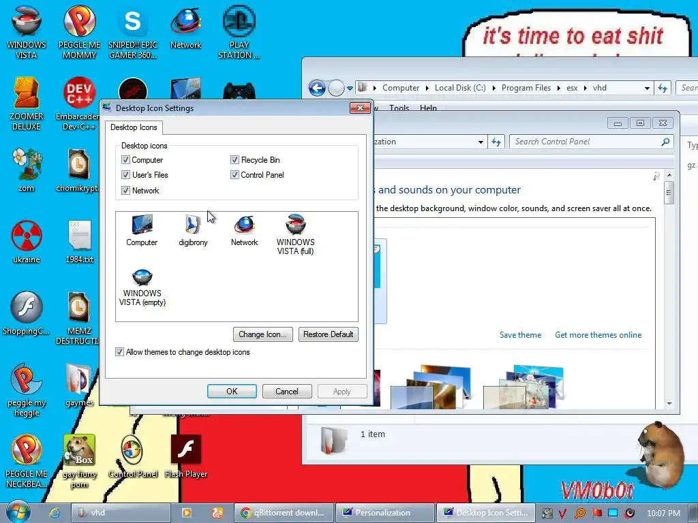Open the ukraine radiation icon on desktop
Image resolution: width=698 pixels, height=523 pixels.
point(27,241)
